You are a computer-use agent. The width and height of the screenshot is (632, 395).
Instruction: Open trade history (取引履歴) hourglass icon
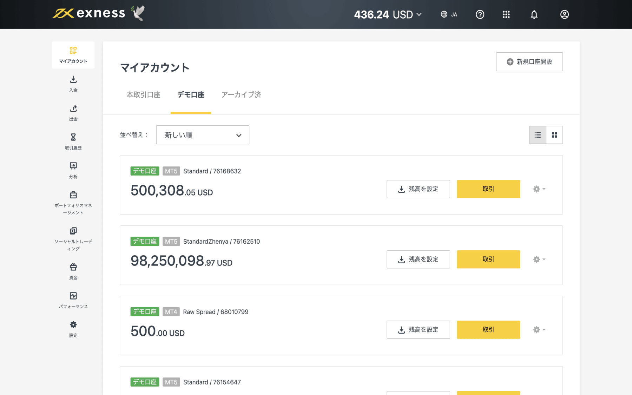tap(73, 137)
